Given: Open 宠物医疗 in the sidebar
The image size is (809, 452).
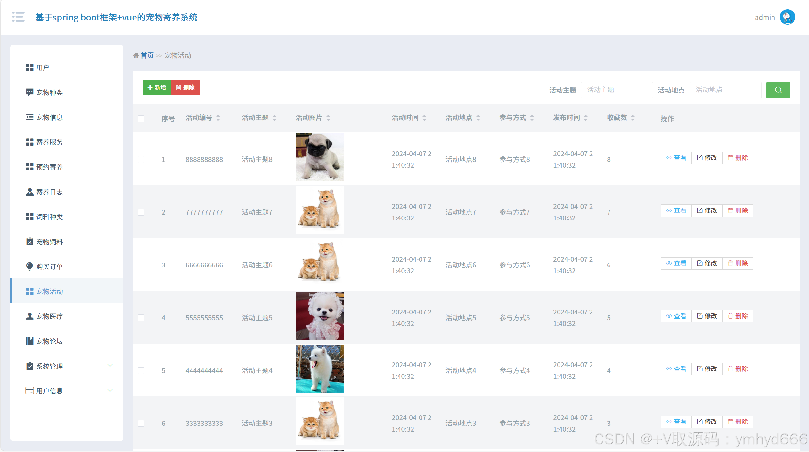Looking at the screenshot, I should (x=49, y=316).
